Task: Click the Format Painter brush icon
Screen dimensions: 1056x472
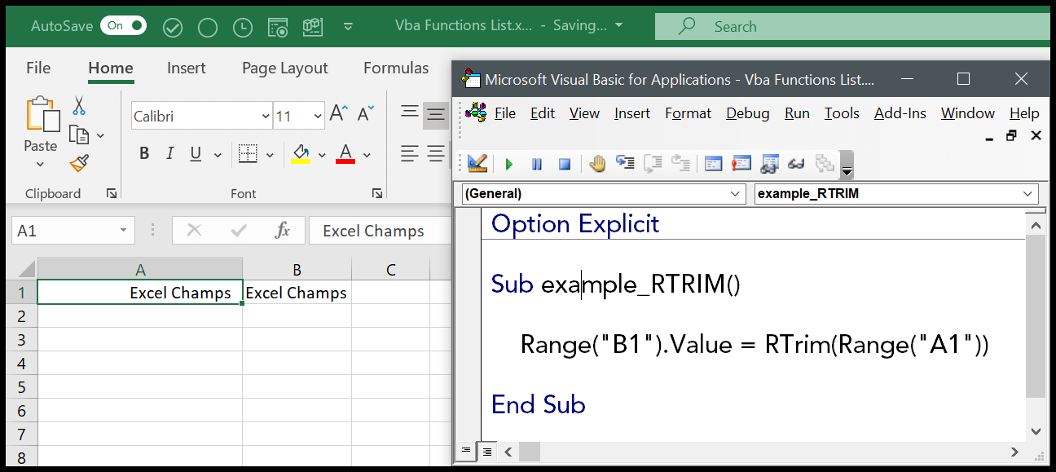Action: tap(79, 164)
